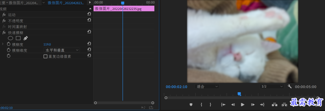
Task: Select the pink 微信图片_20220428232235.jpg clip
Action: pyautogui.click(x=124, y=8)
